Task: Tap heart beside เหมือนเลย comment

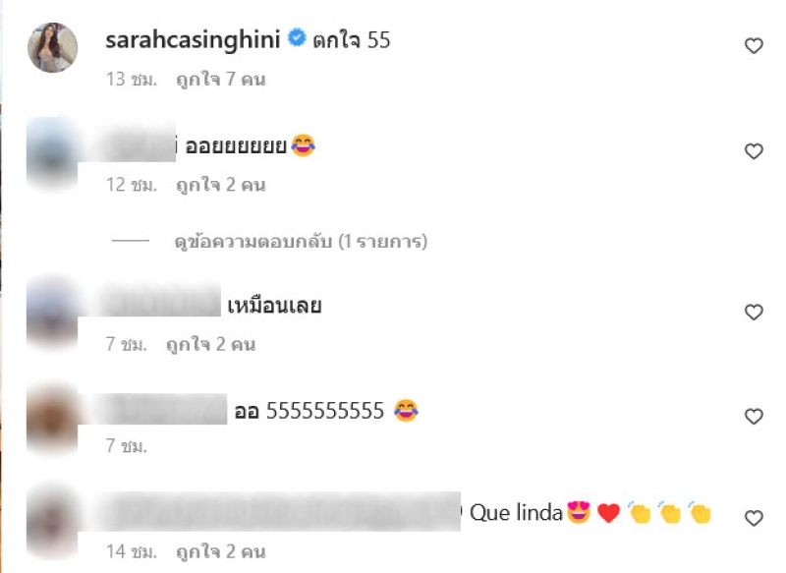Action: (x=754, y=313)
